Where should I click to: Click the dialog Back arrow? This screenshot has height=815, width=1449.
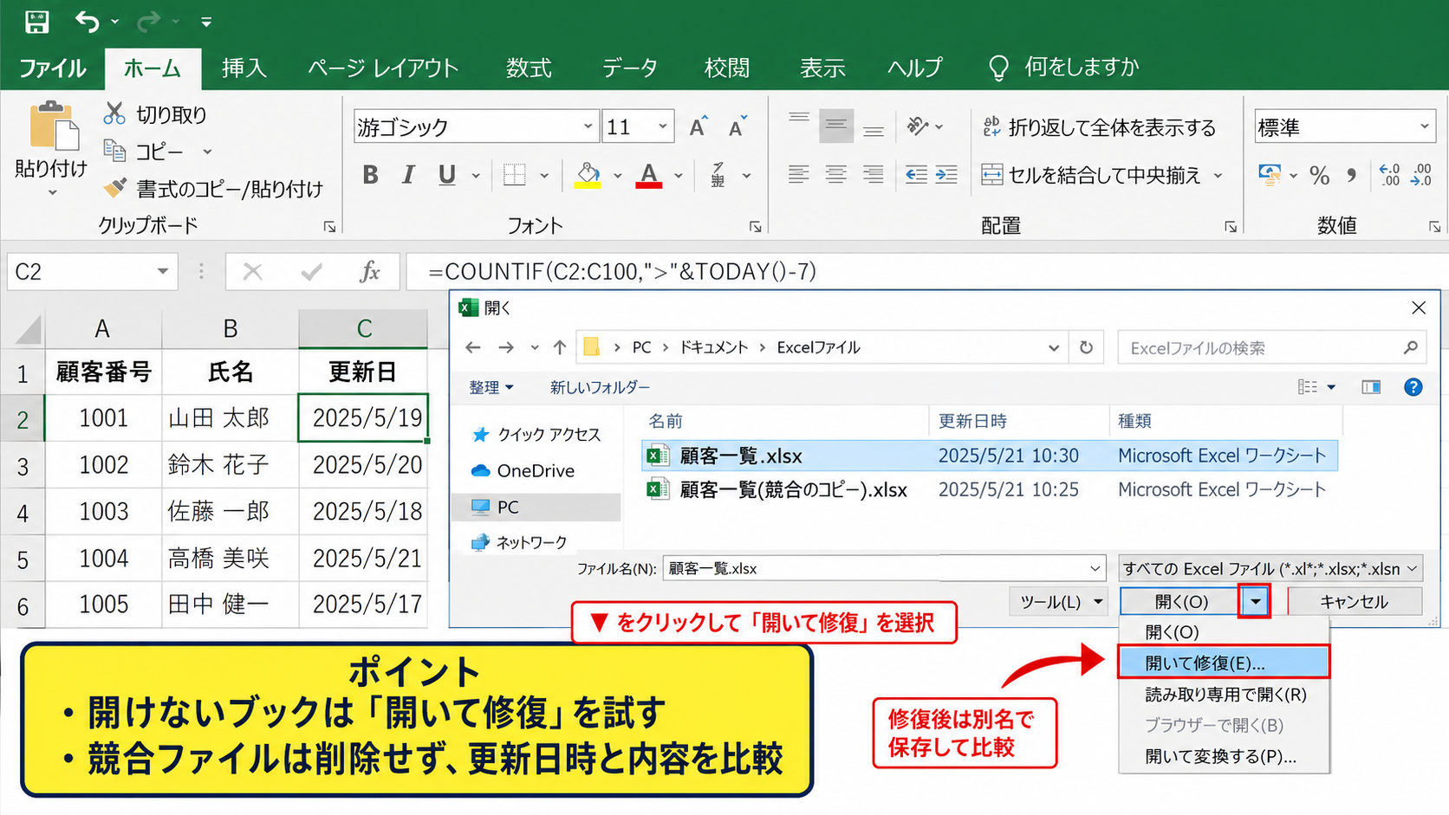473,347
